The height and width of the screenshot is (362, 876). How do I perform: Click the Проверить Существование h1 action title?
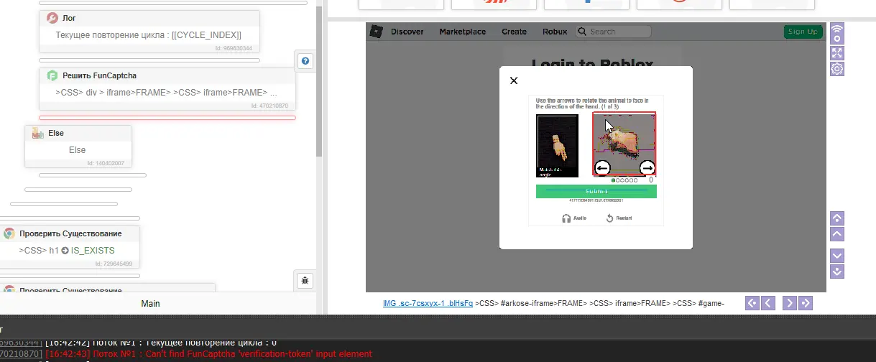[x=70, y=233]
